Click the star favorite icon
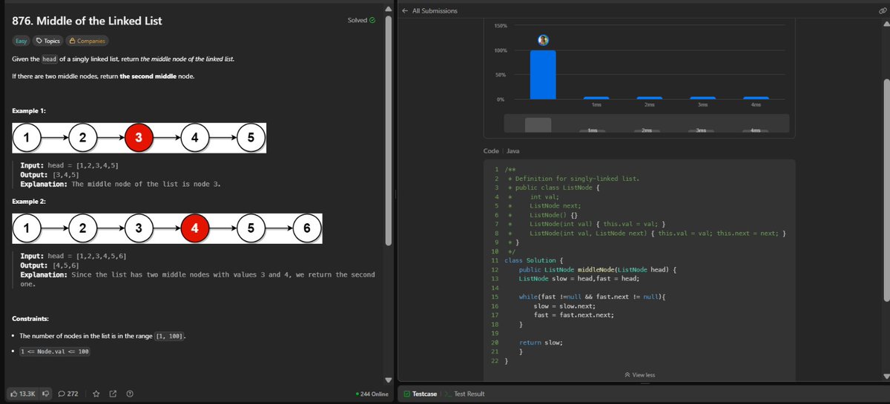 click(x=96, y=394)
